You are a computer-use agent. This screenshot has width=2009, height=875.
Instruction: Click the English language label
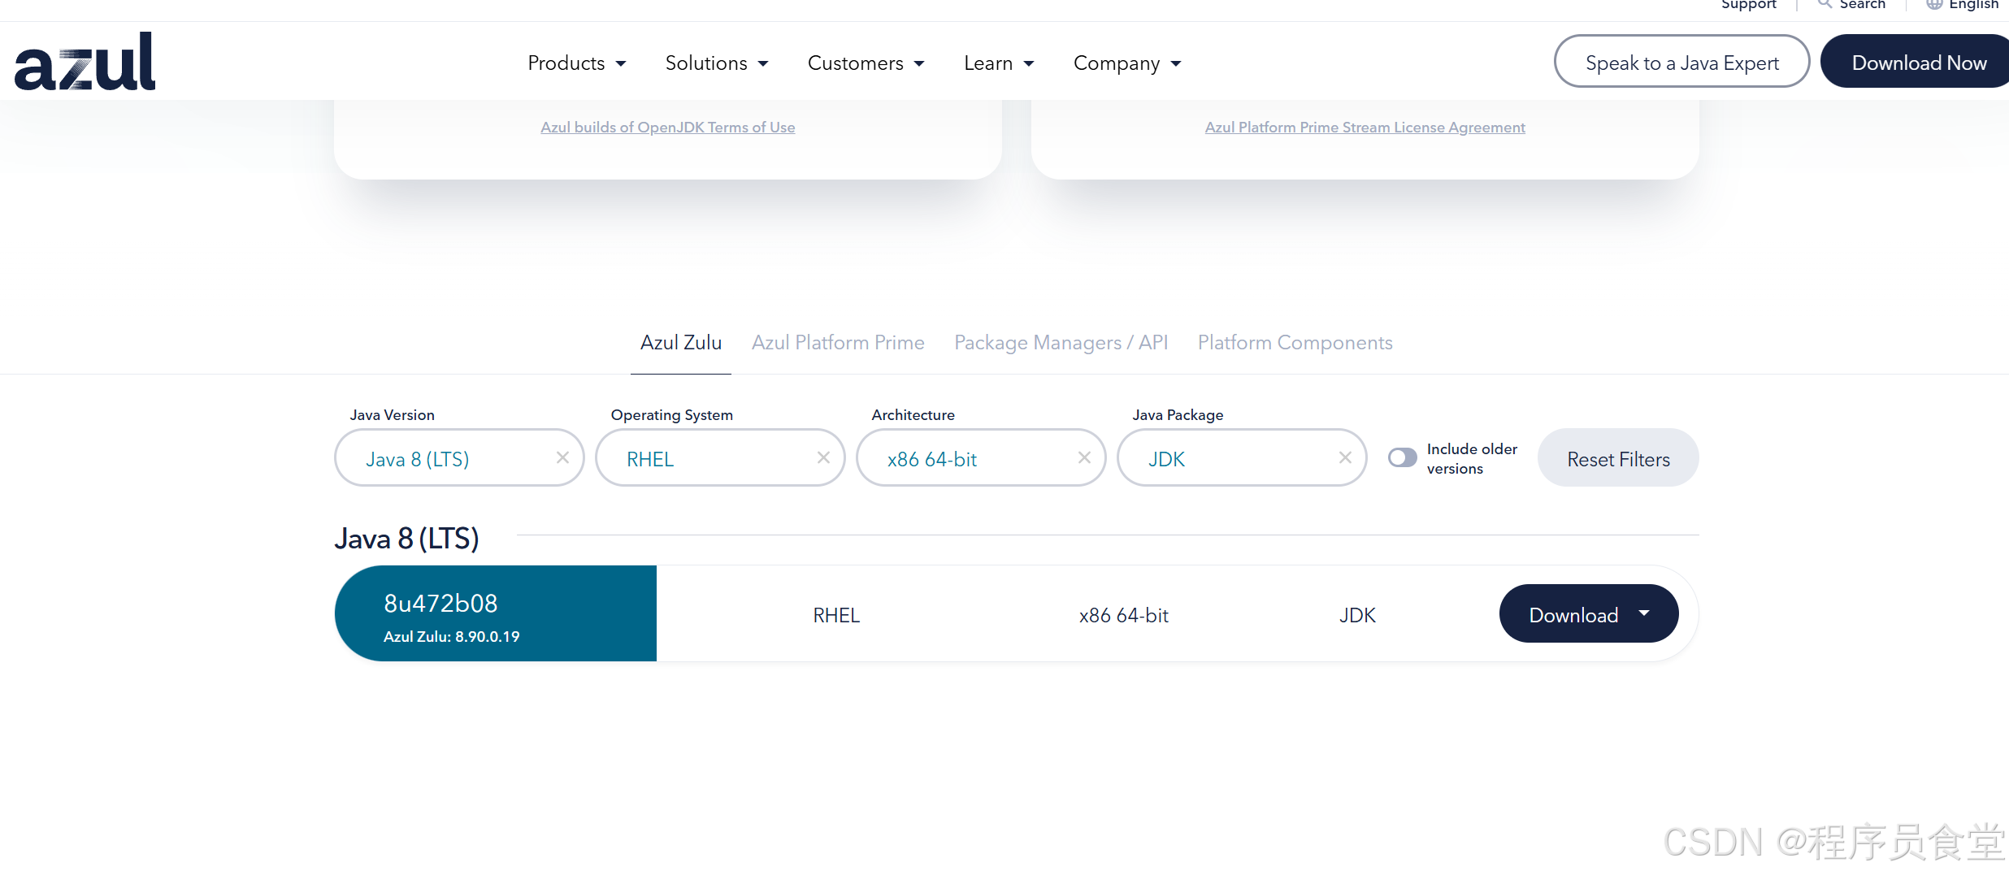(1974, 4)
